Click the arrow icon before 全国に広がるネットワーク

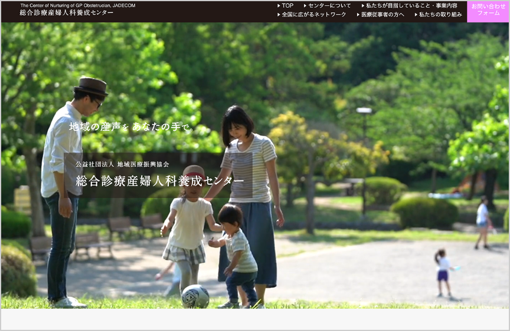[x=279, y=15]
